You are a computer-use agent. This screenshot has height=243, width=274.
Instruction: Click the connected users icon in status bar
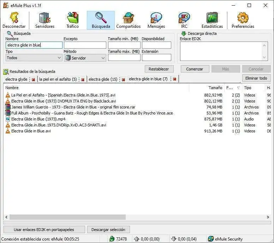pos(112,239)
